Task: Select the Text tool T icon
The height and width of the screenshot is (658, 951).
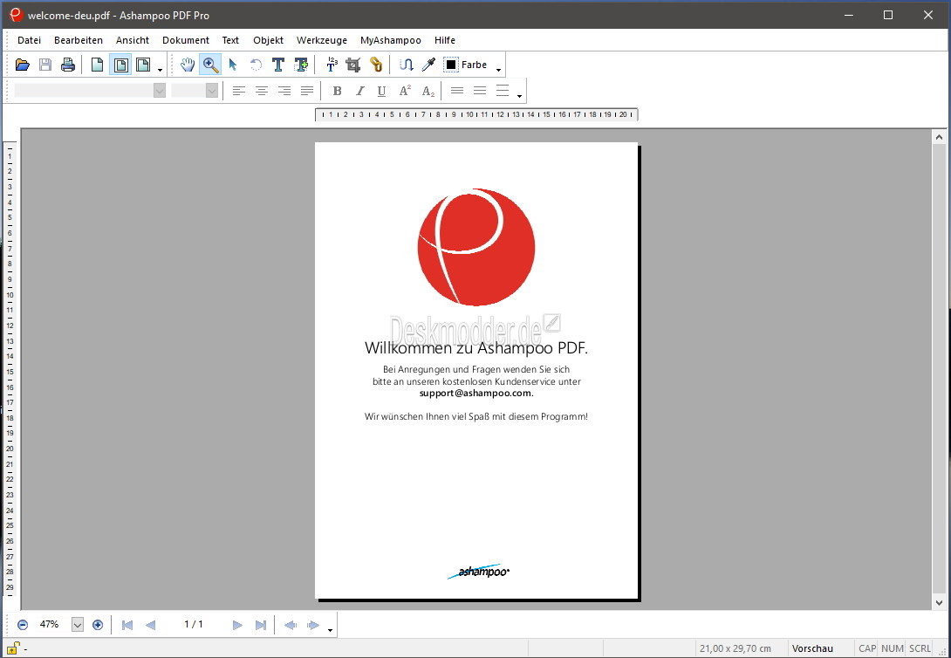Action: pyautogui.click(x=278, y=65)
